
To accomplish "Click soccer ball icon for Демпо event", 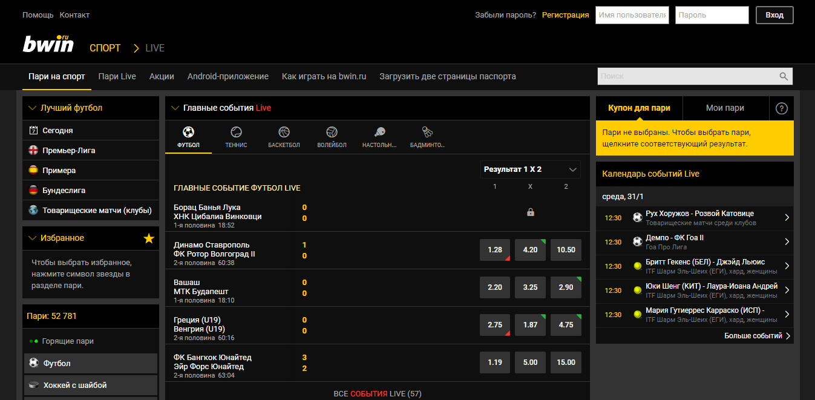I will (x=637, y=241).
